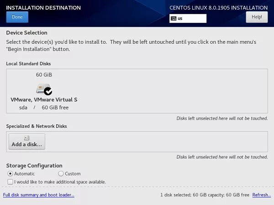This screenshot has height=205, width=274.
Task: Click the sda / 60 GiB free text
Action: [44, 108]
